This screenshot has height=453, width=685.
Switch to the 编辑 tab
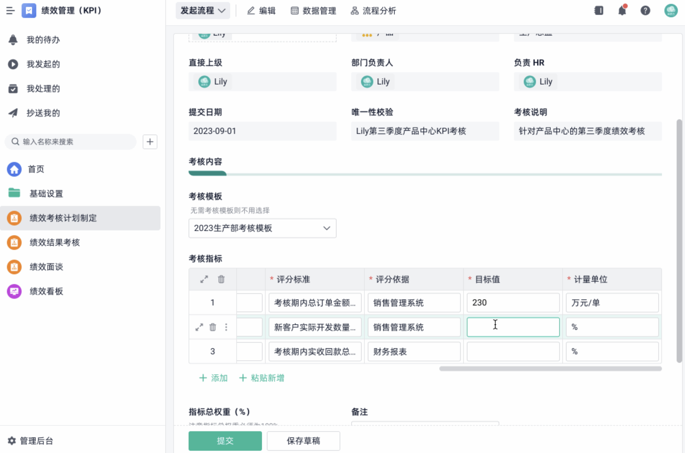[261, 11]
